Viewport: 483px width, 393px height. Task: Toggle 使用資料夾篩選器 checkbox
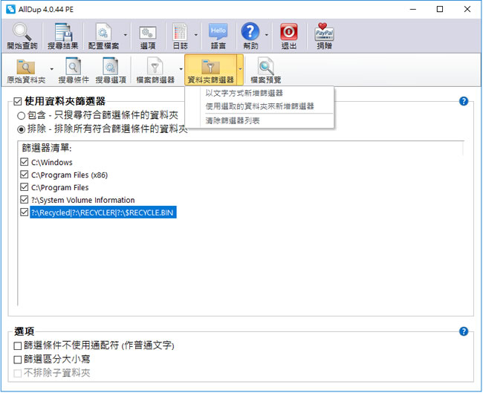(x=18, y=102)
